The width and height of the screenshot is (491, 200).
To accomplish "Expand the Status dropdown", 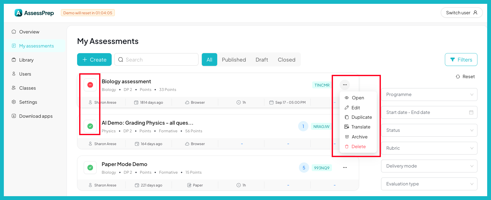I will click(x=429, y=130).
